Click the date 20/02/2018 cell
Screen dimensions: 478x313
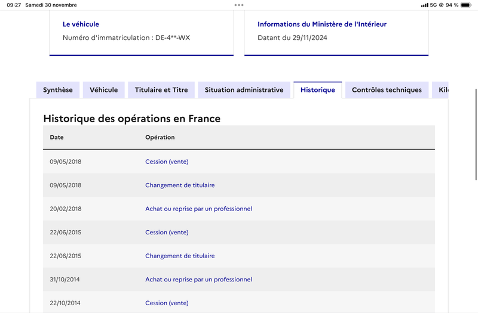point(66,209)
